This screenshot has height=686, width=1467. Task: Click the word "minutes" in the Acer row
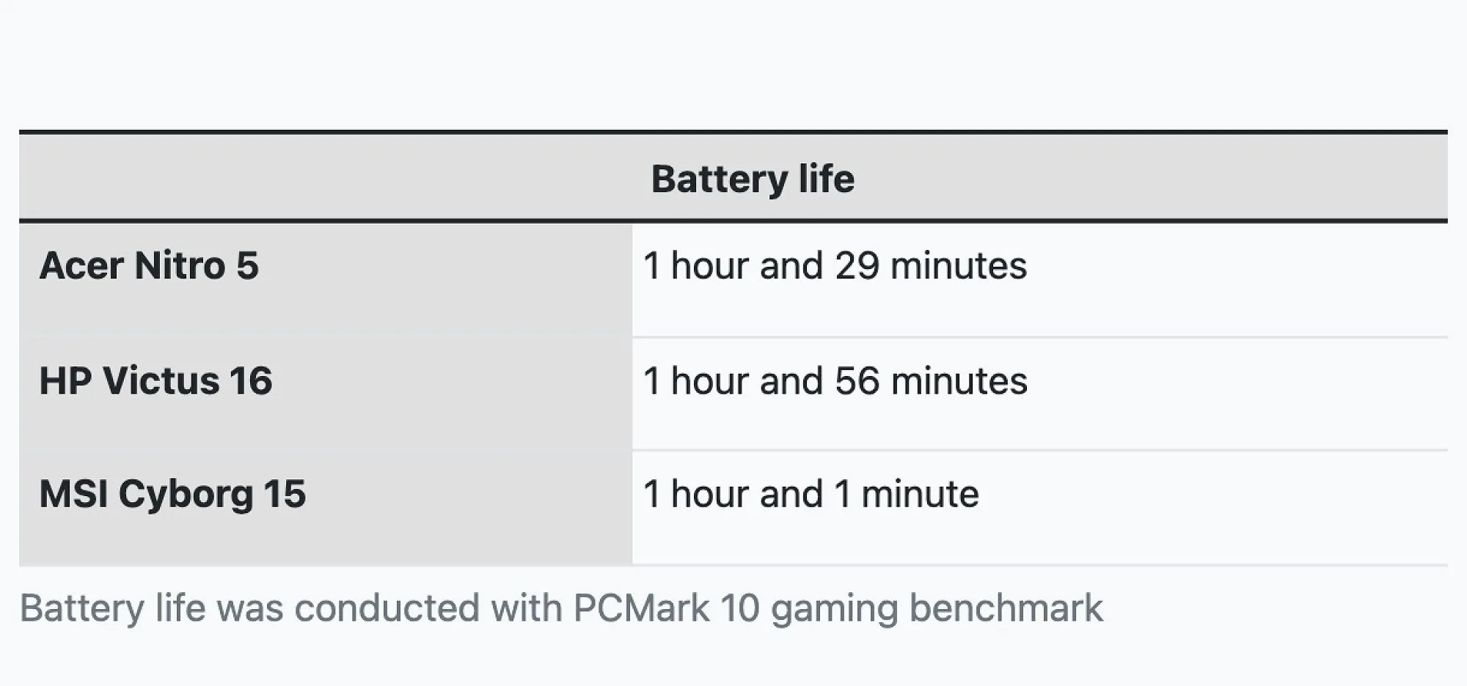(958, 265)
